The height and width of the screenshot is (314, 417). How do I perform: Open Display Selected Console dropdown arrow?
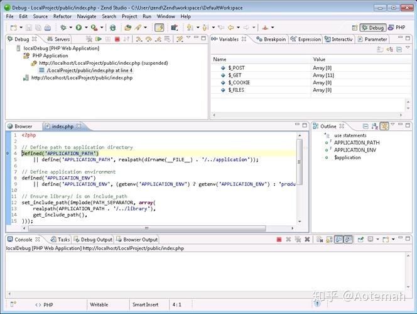(377, 240)
